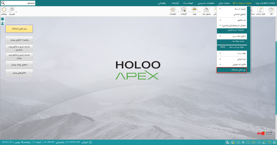Click the yellow پنل شغلی آرایشگاه button
The width and height of the screenshot is (277, 145).
pos(19,29)
